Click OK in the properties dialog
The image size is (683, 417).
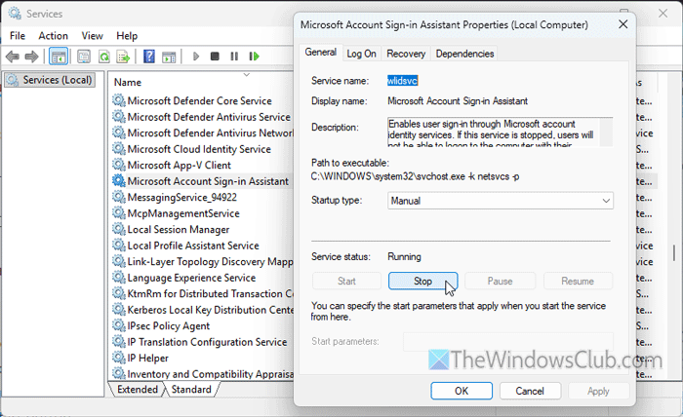click(x=462, y=391)
